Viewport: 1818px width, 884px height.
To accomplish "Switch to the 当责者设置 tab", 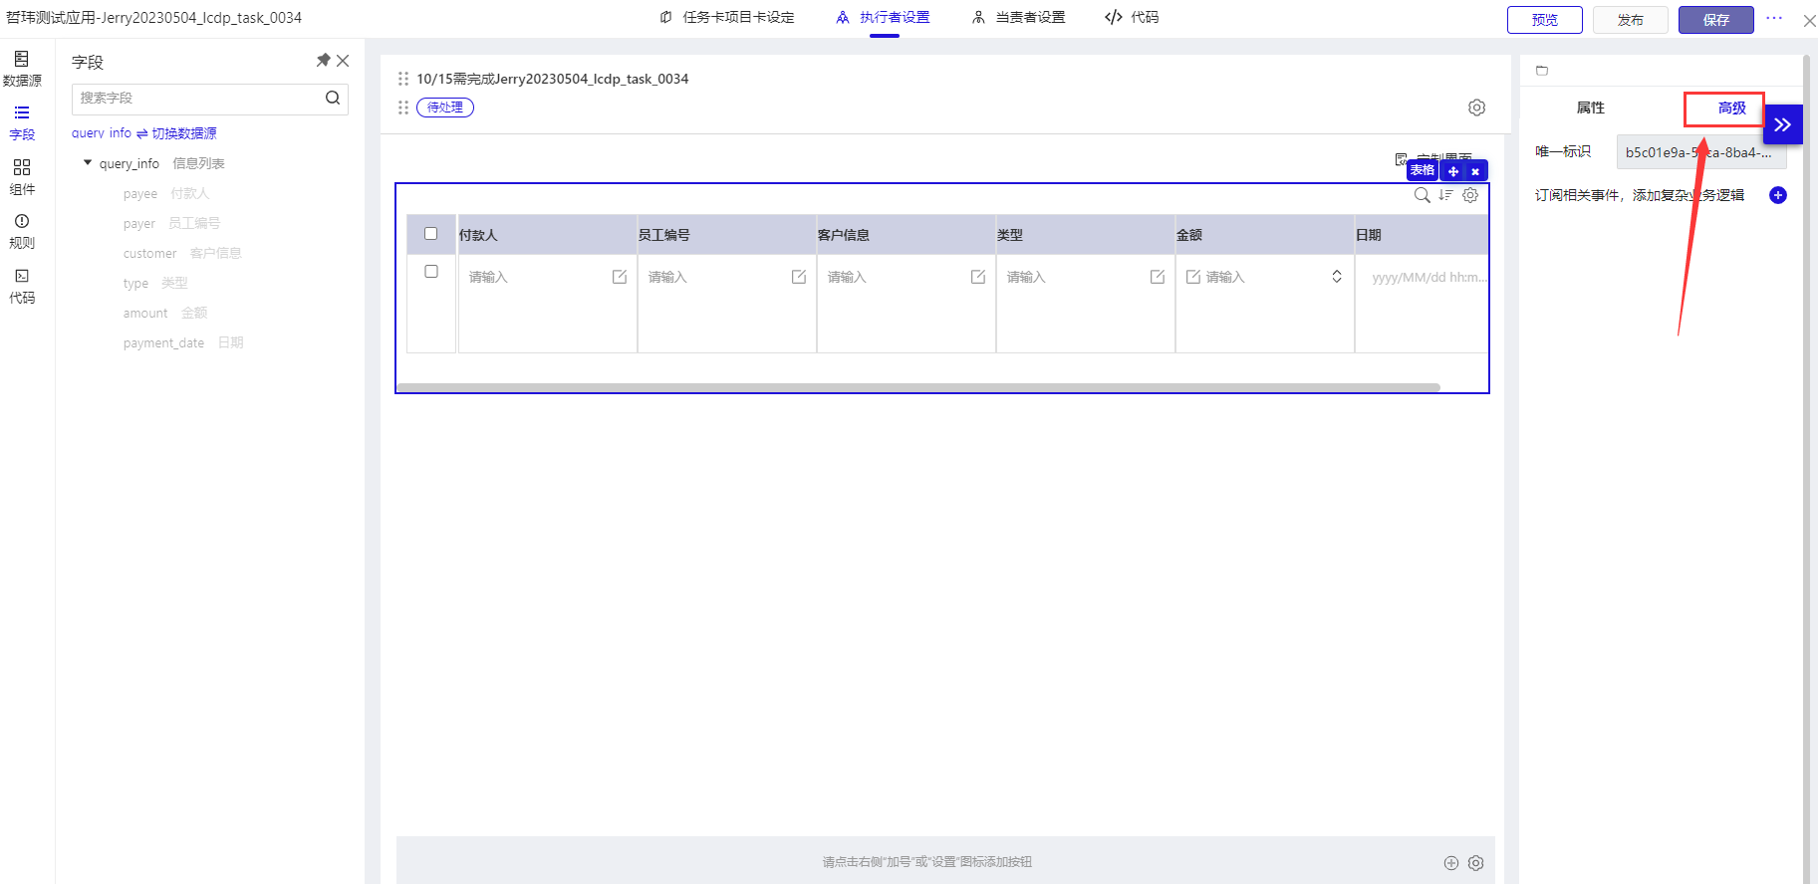I will tap(1019, 18).
